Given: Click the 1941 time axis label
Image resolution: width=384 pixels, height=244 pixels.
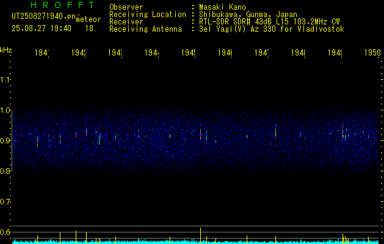Looking at the screenshot, I should pyautogui.click(x=42, y=53).
